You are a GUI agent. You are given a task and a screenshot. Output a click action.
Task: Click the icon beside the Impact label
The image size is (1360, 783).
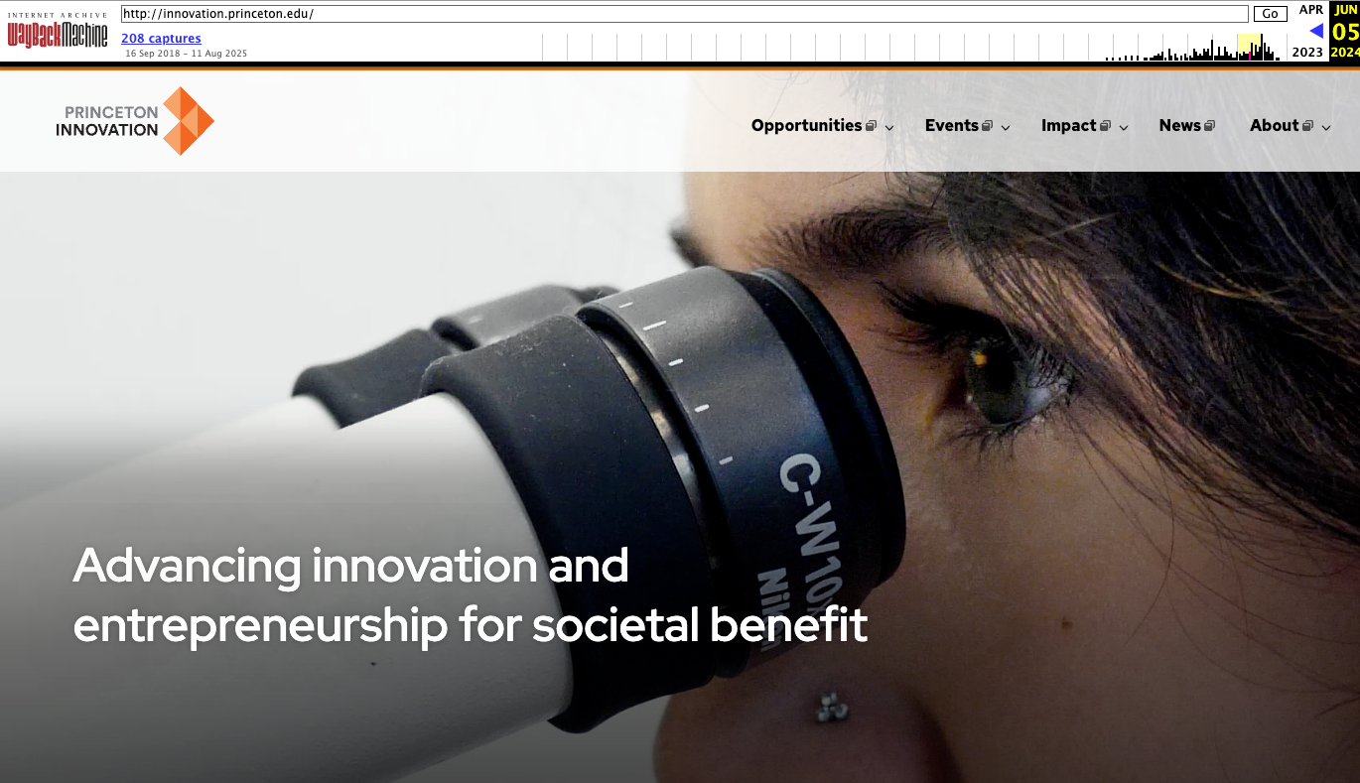point(1106,126)
